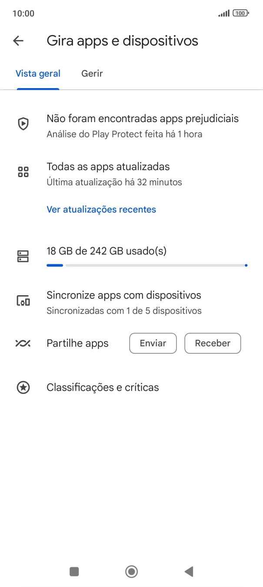Tap the storage usage progress bar
The width and height of the screenshot is (263, 587).
coord(146,265)
